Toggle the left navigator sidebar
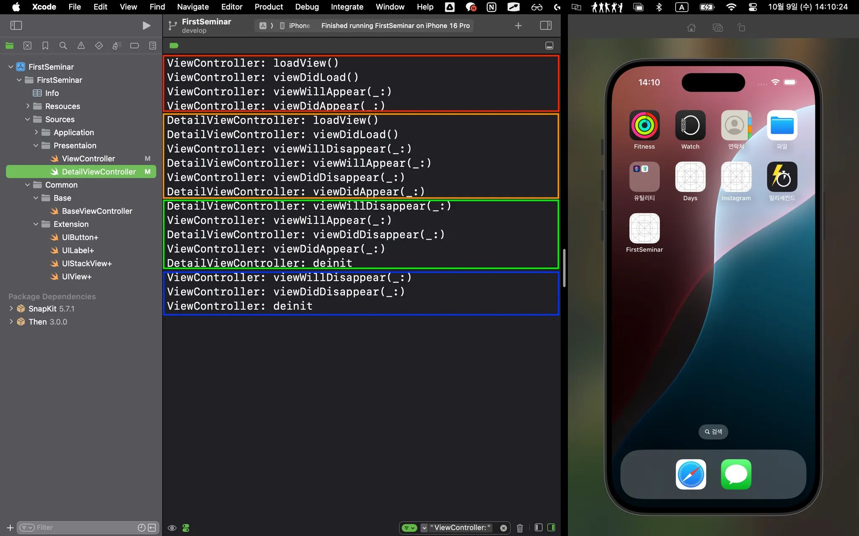 (16, 26)
